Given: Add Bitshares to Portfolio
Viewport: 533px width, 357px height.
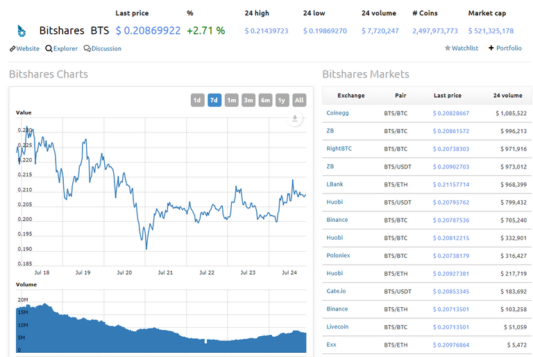Looking at the screenshot, I should point(505,48).
